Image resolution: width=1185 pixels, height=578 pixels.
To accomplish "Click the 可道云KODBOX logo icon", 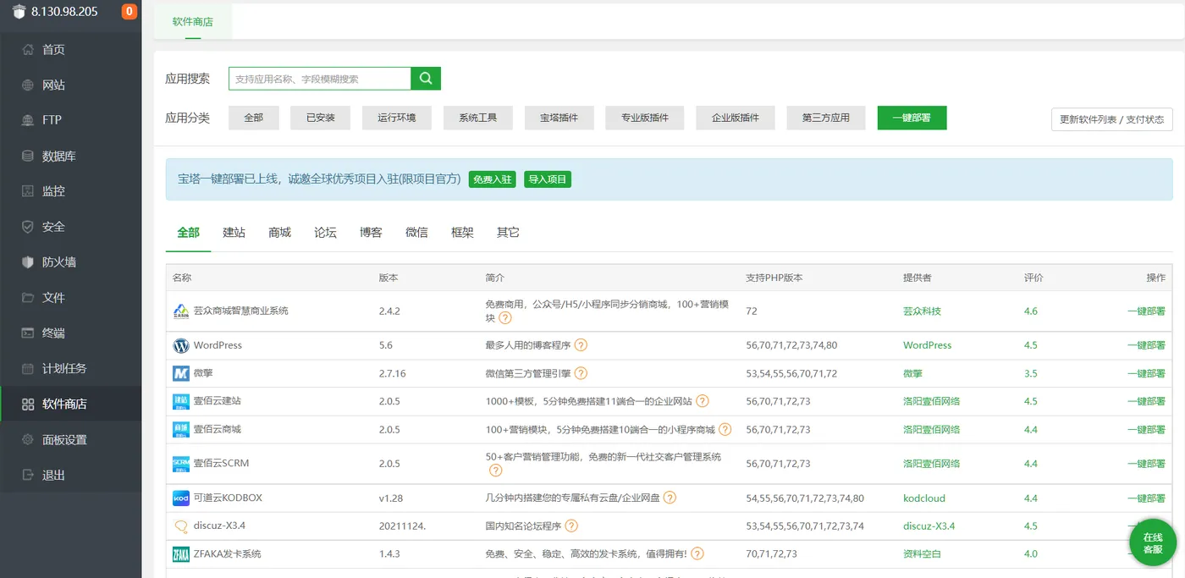I will (x=181, y=498).
